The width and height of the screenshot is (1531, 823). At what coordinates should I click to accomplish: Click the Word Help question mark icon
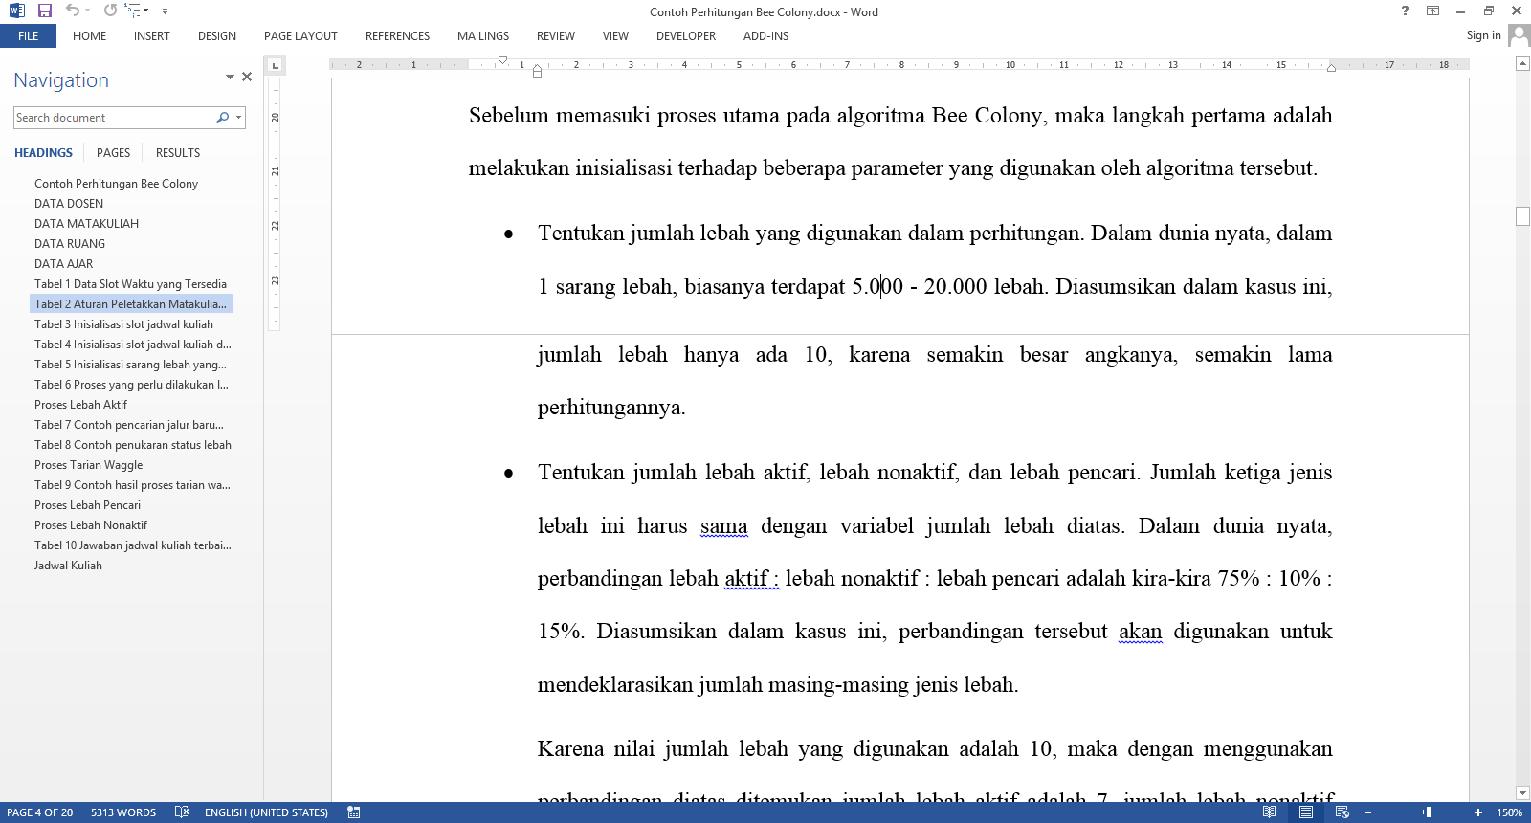click(x=1405, y=11)
